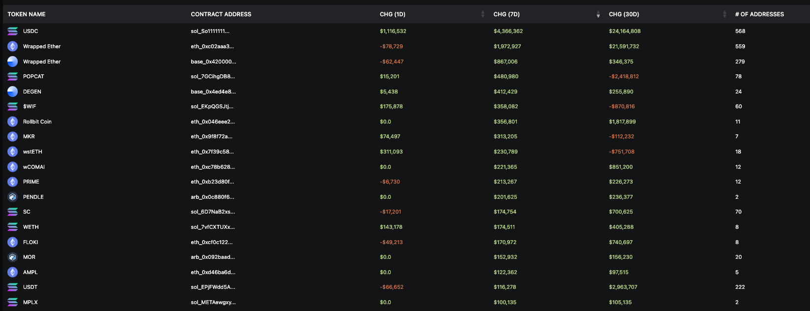Click the Arbitrum icon beside PENDLE

13,197
